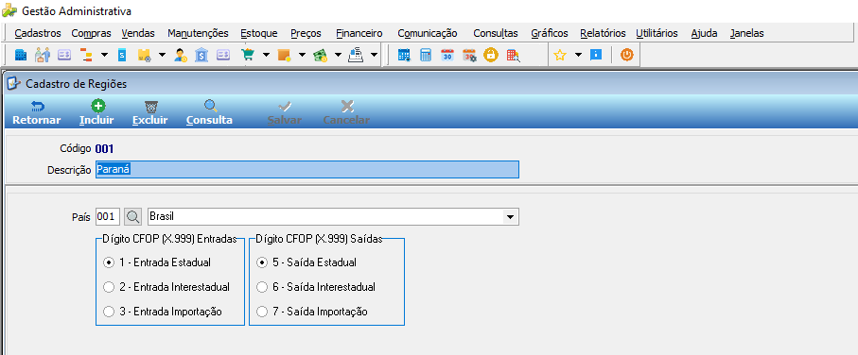The image size is (858, 355).
Task: Open the green money bills icon
Action: pyautogui.click(x=320, y=55)
